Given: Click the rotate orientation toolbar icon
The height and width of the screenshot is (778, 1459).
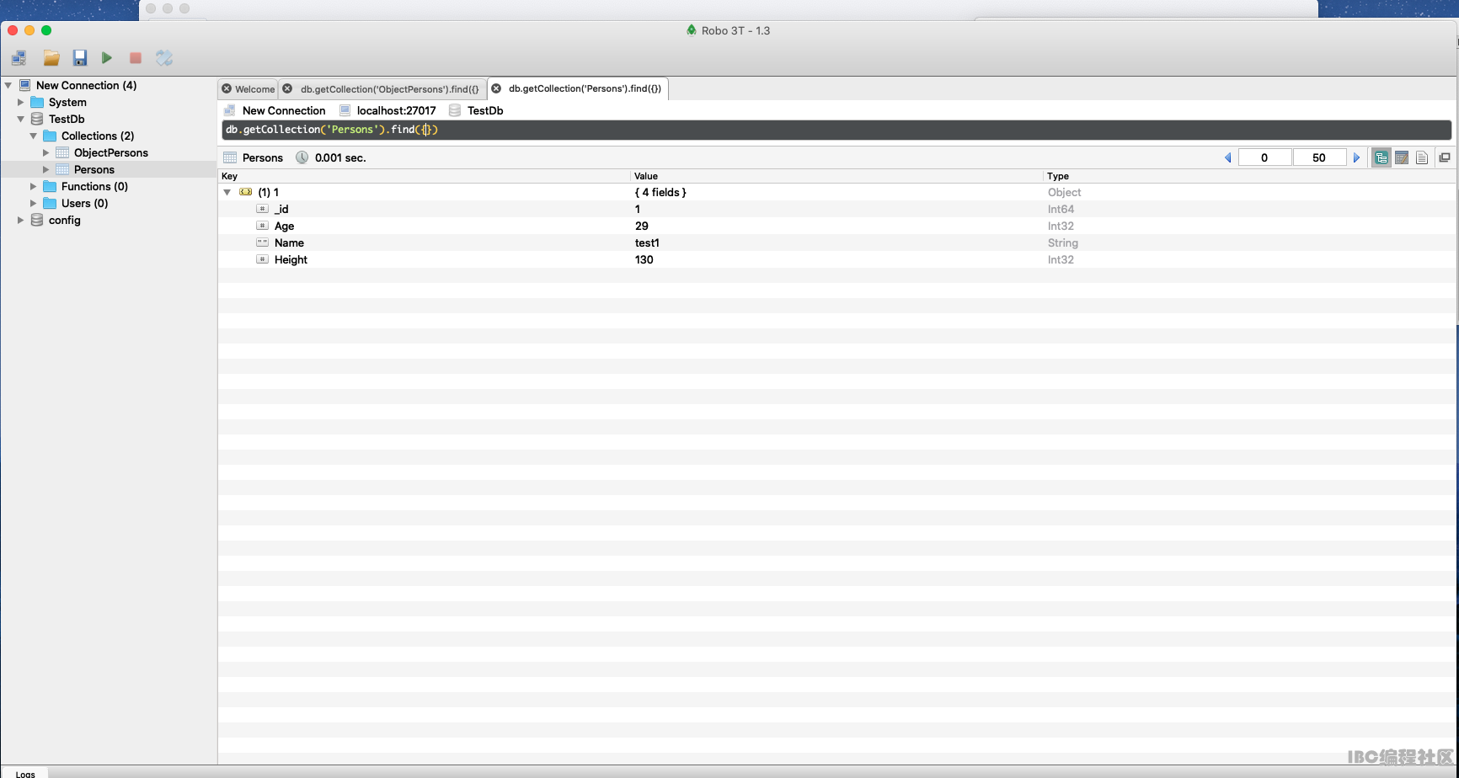Looking at the screenshot, I should click(x=164, y=58).
